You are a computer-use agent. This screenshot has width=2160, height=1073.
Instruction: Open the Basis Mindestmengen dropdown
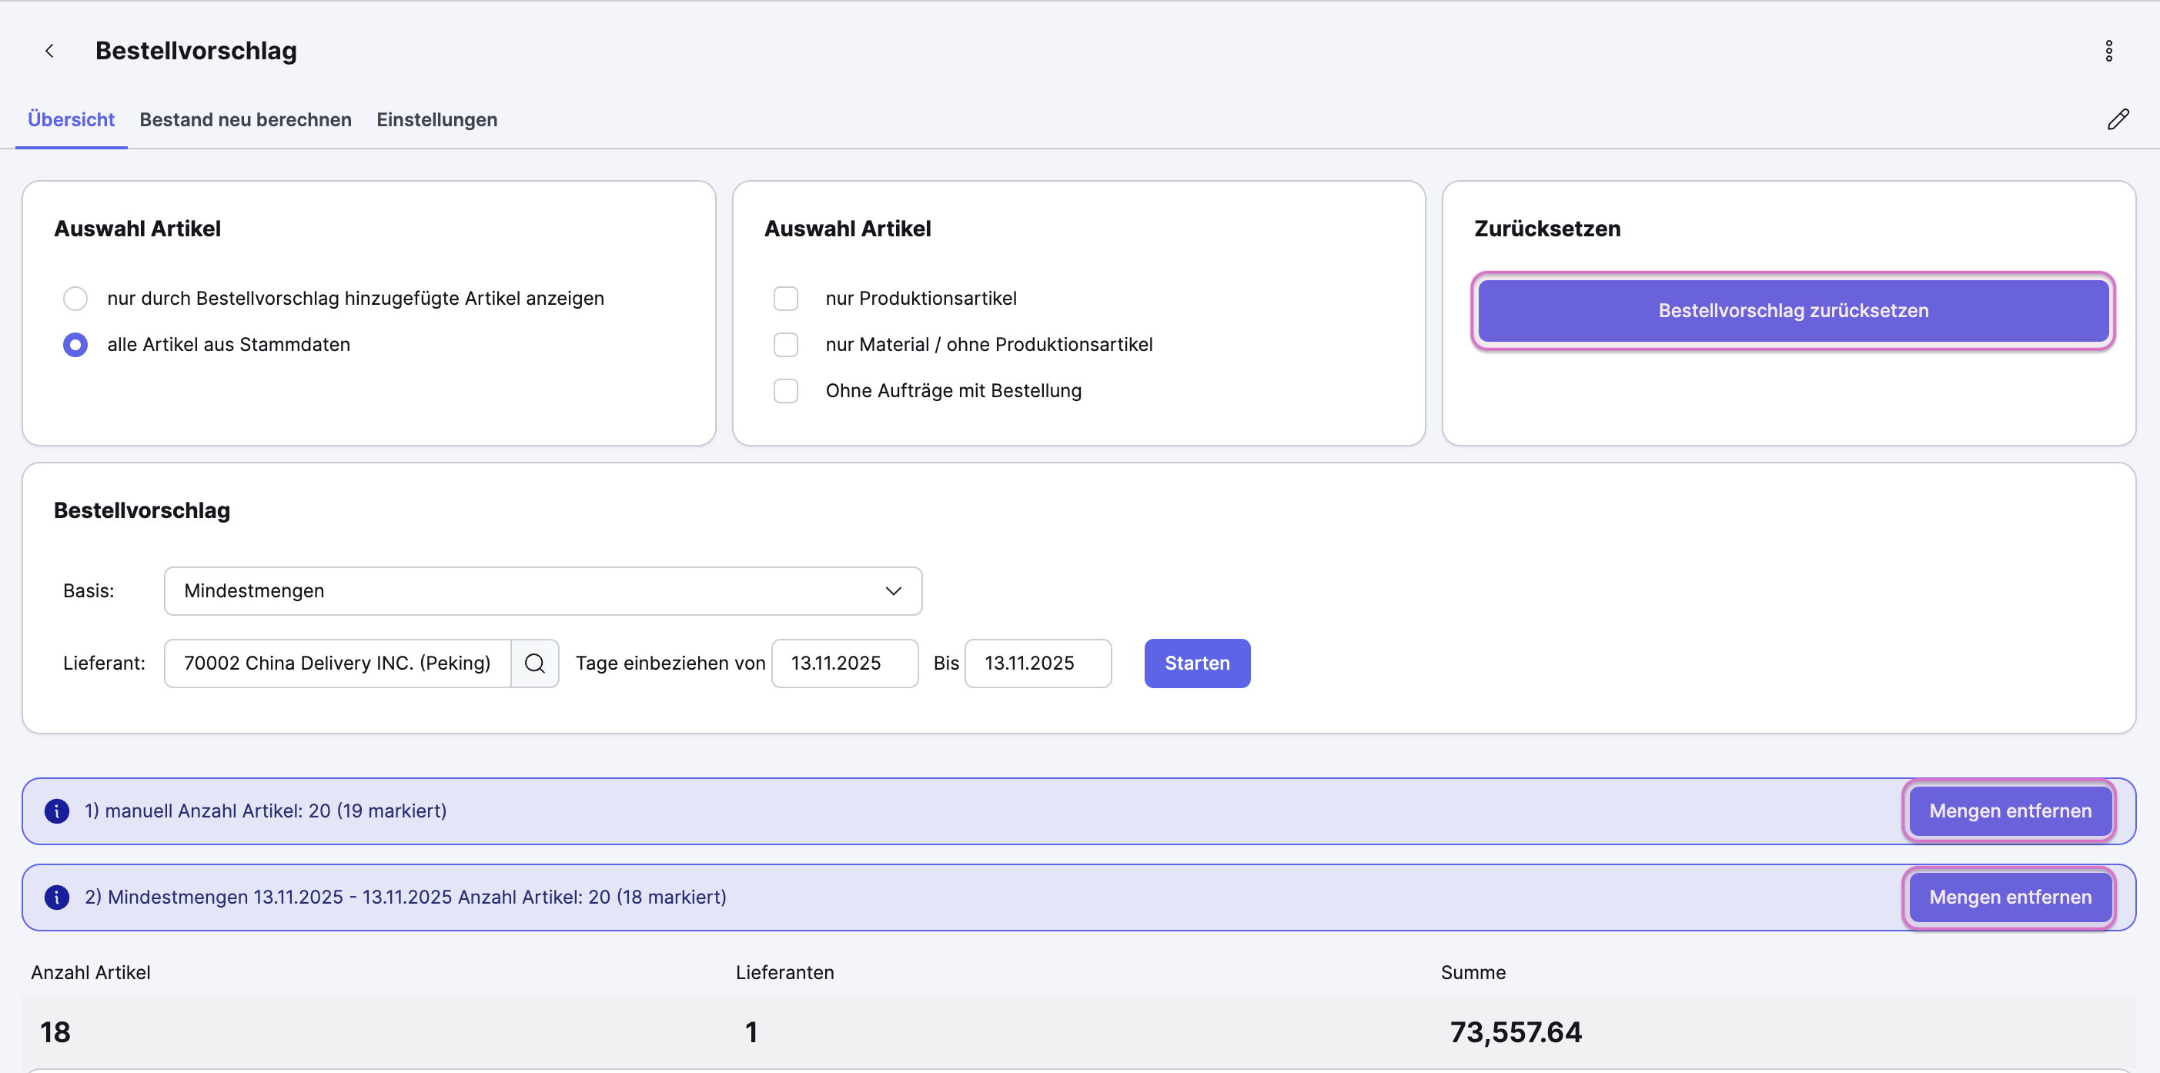tap(543, 591)
